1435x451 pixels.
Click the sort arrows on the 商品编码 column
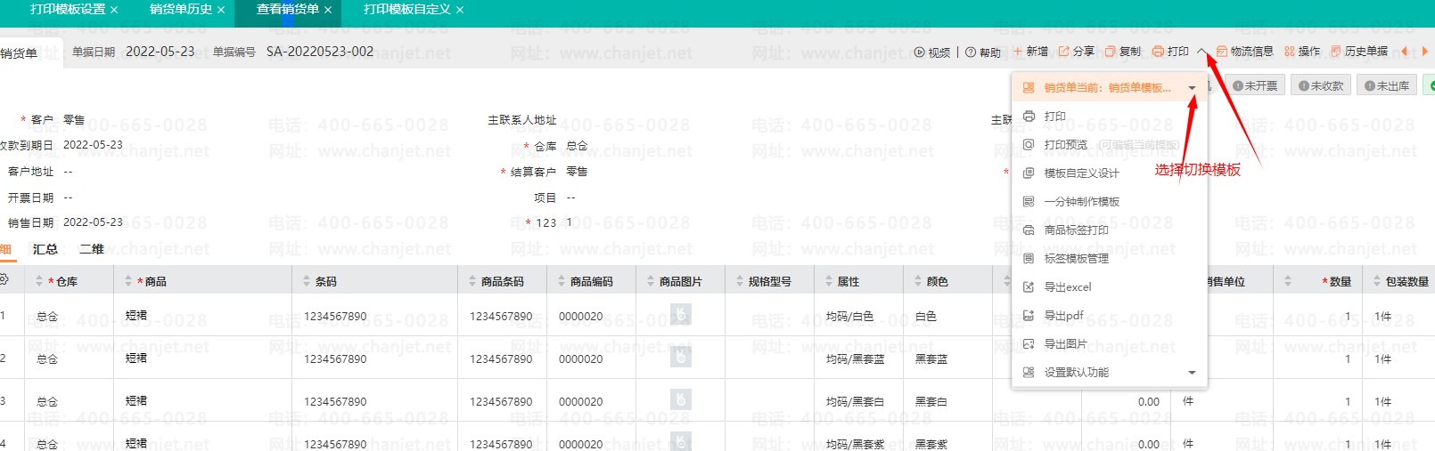562,281
